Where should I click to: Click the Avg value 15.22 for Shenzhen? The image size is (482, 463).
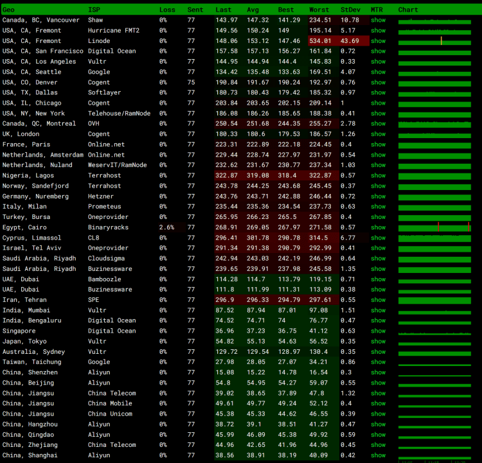point(256,372)
